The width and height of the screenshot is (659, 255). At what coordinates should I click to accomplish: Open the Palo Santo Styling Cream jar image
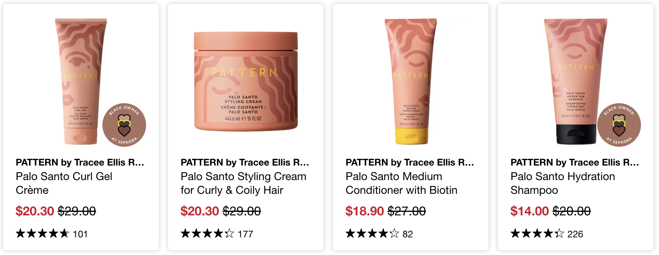pos(246,82)
